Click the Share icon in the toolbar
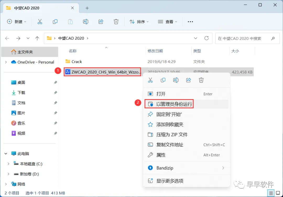The image size is (283, 197). [101, 22]
